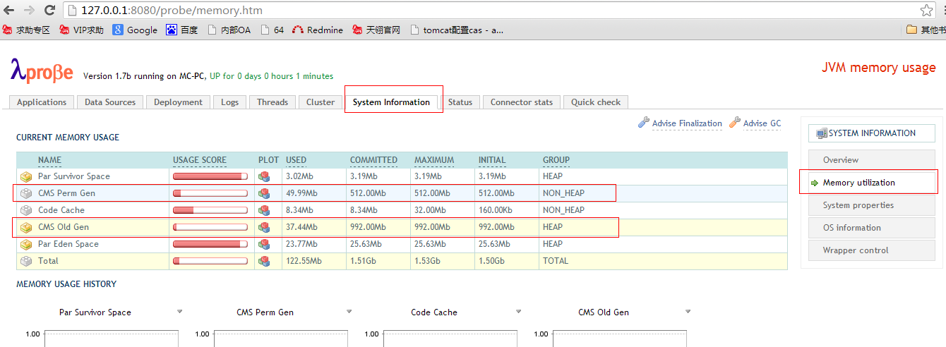Switch to the Applications tab
946x347 pixels.
pos(42,102)
